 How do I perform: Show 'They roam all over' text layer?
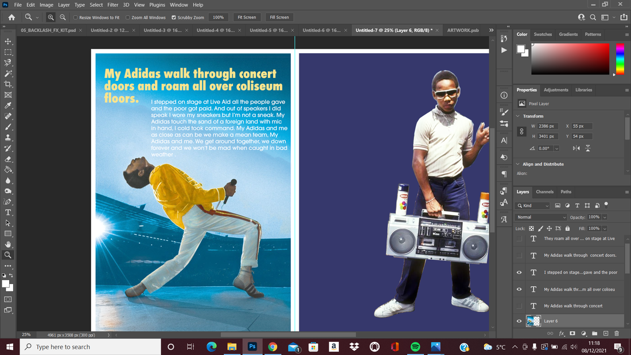(519, 239)
